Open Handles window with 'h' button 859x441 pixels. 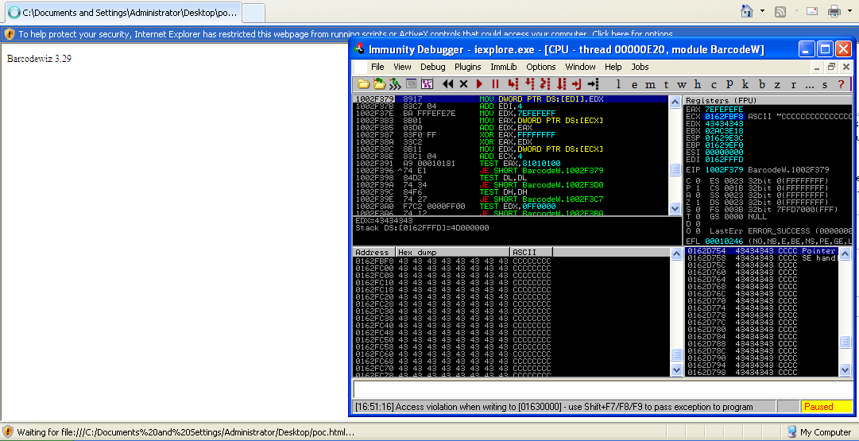[698, 84]
